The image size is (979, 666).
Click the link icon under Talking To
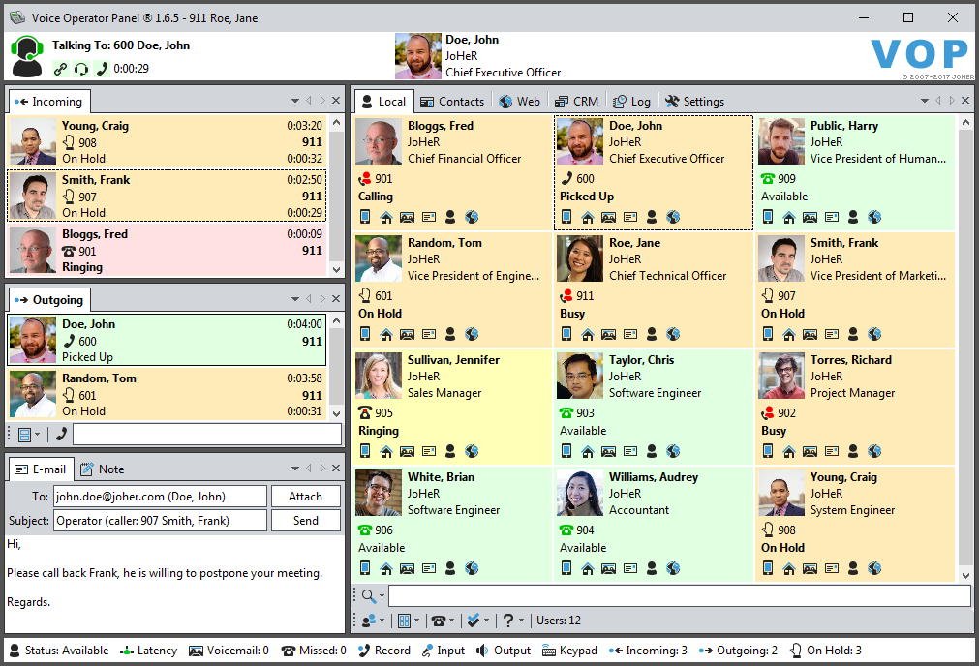tap(60, 69)
